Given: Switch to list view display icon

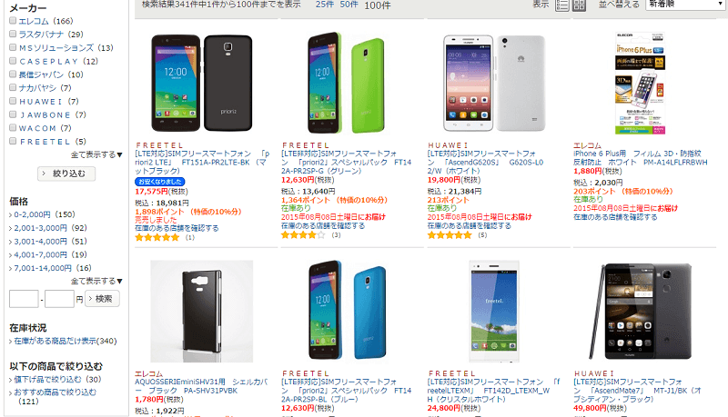Looking at the screenshot, I should (x=561, y=5).
